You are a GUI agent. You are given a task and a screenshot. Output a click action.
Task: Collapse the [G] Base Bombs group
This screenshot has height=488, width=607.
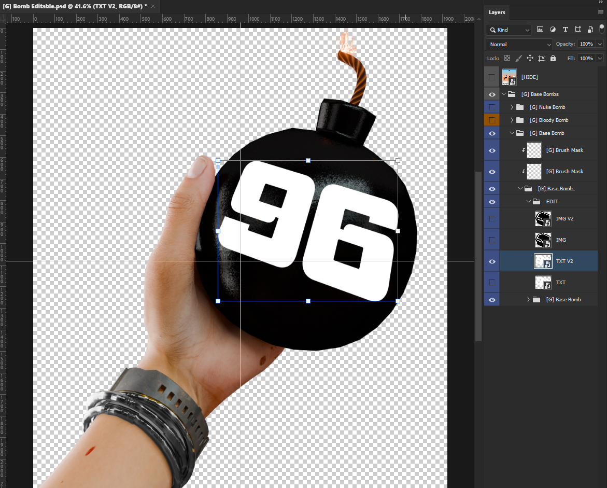point(504,94)
